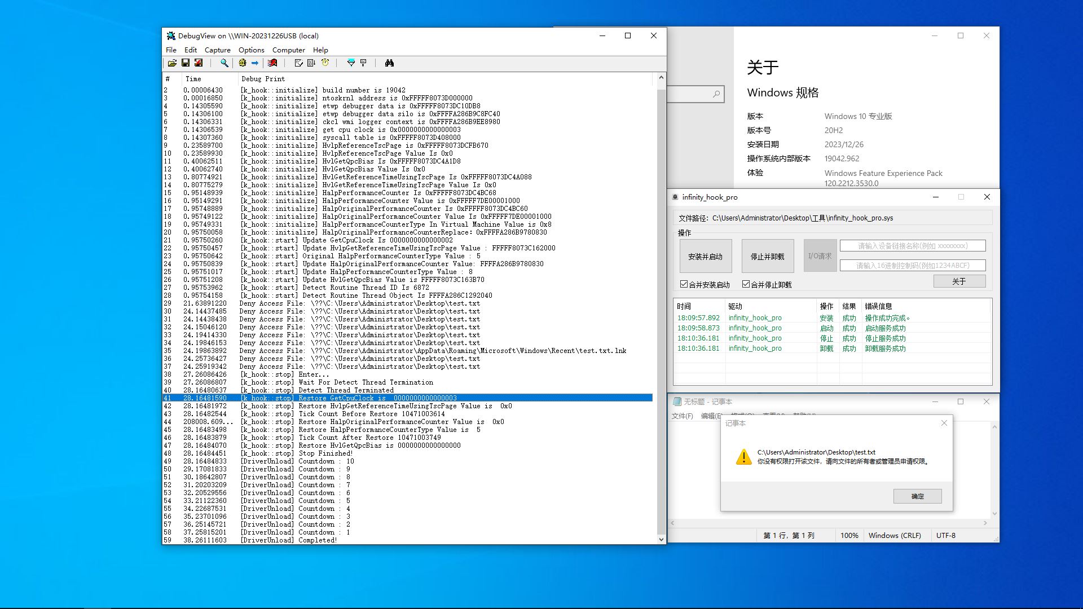Click DebugView scrollbar down arrow

tap(661, 540)
